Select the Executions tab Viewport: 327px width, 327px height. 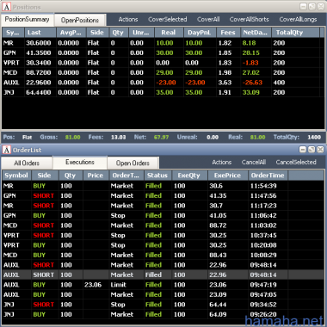[x=80, y=163]
